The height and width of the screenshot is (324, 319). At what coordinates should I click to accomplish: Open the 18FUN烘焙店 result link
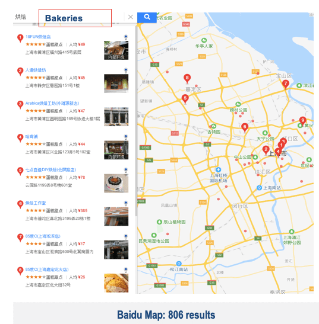coord(38,37)
